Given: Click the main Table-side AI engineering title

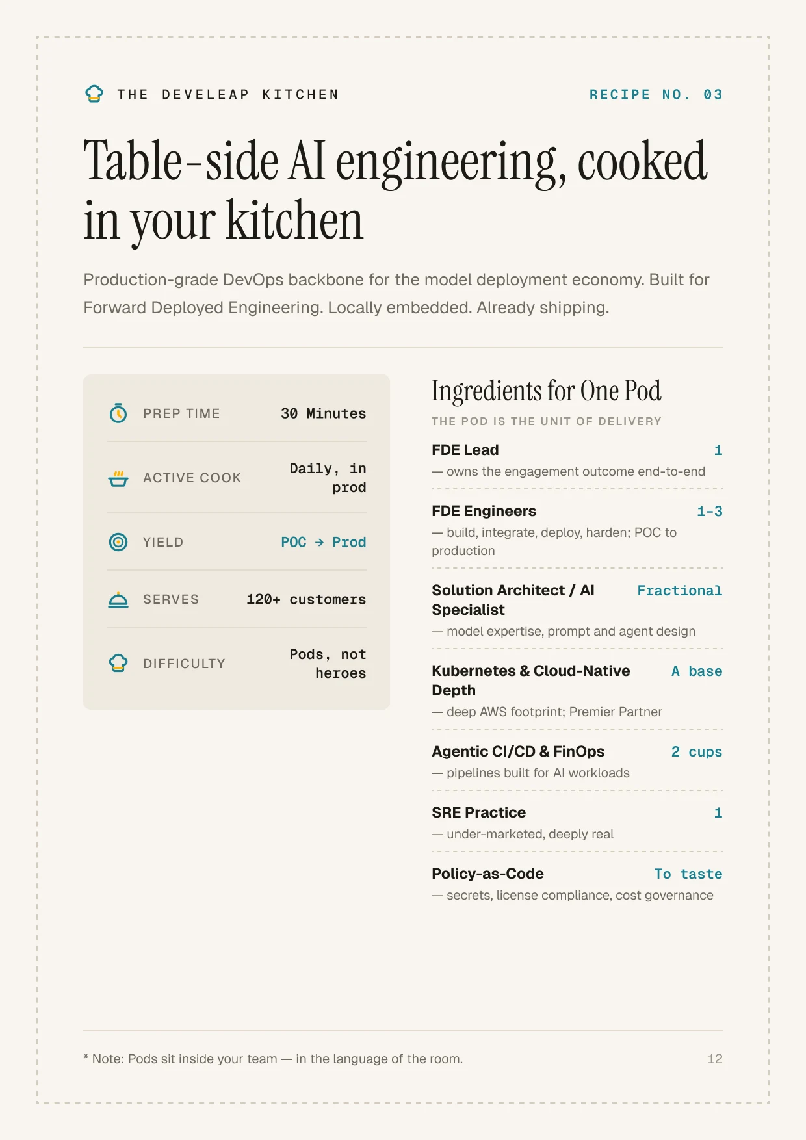Looking at the screenshot, I should click(395, 191).
